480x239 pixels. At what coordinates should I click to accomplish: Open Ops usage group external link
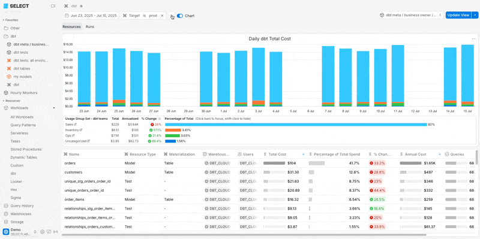click(73, 135)
